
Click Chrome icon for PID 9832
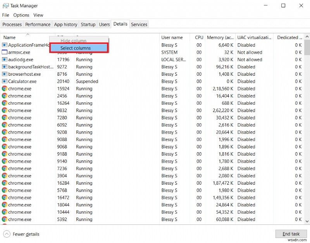point(5,110)
